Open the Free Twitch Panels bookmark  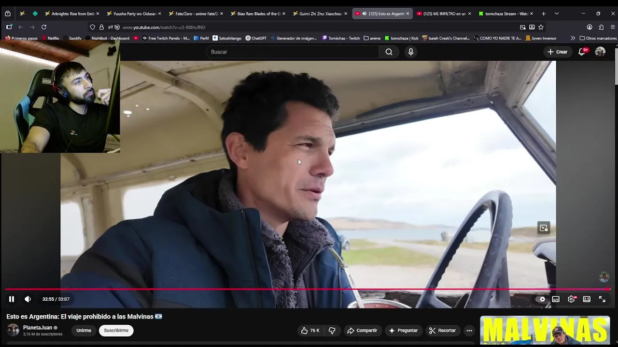point(166,38)
